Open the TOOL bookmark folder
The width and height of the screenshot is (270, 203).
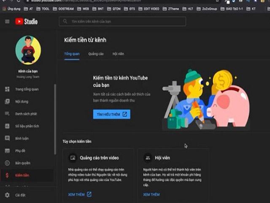tap(43, 8)
